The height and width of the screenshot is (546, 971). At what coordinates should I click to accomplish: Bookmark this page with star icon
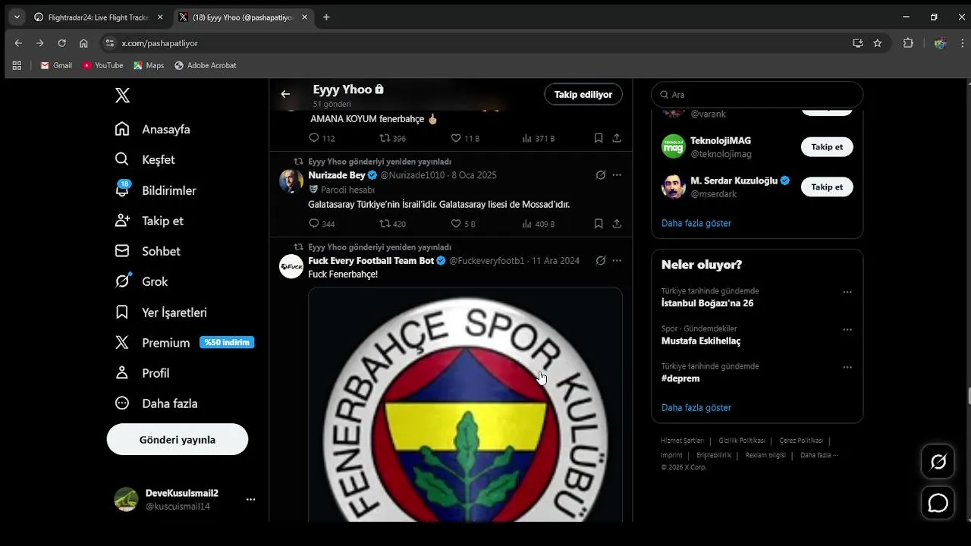(878, 43)
